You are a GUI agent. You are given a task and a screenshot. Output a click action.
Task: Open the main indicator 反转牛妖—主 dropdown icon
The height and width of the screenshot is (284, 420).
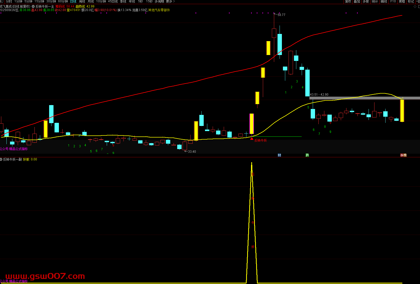pos(33,6)
